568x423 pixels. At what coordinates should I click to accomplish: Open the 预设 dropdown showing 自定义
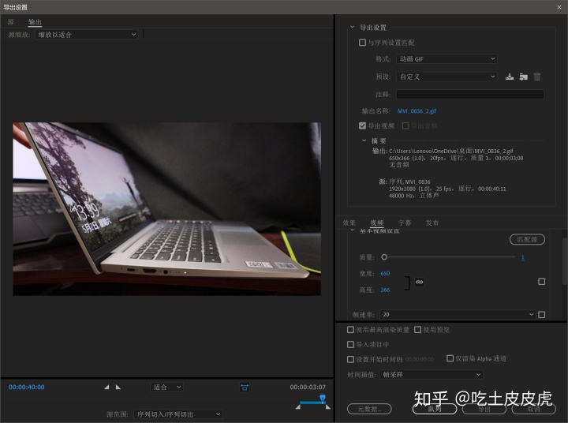[x=447, y=77]
